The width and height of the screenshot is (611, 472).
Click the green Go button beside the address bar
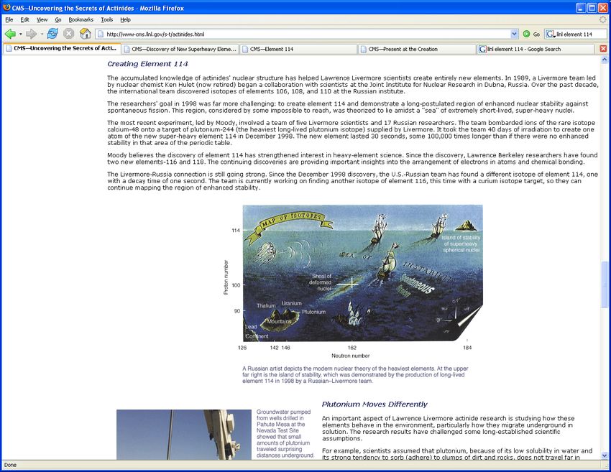pos(531,34)
